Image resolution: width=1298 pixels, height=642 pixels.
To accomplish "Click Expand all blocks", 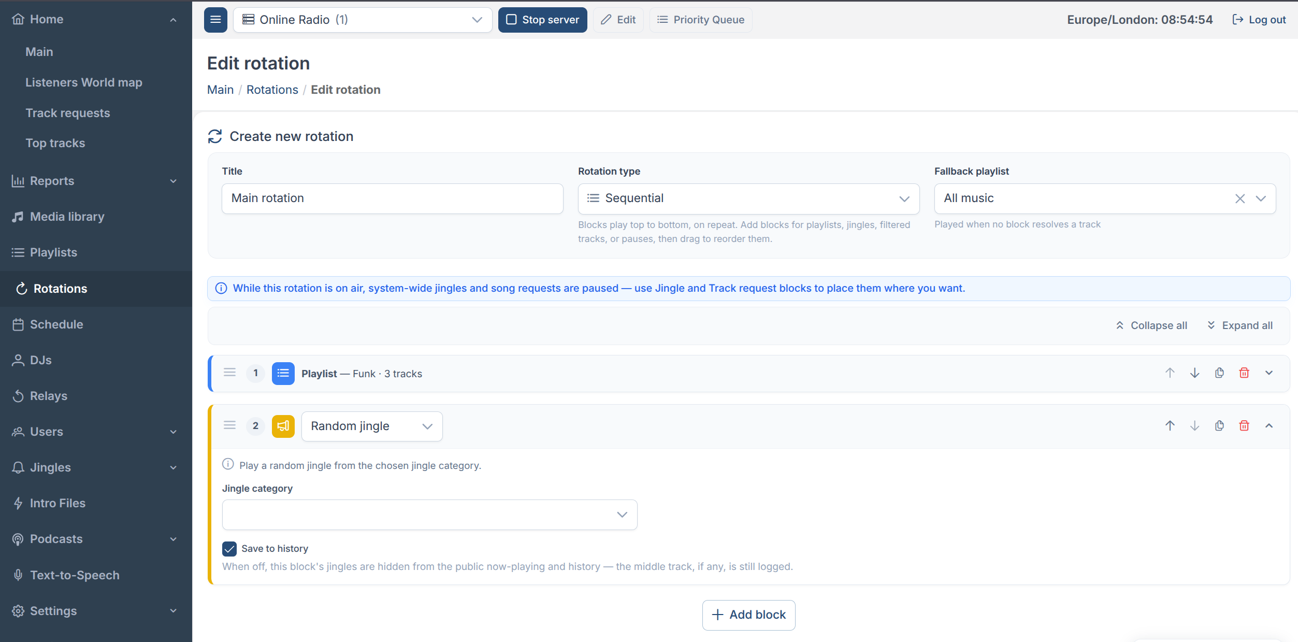I will (x=1239, y=325).
